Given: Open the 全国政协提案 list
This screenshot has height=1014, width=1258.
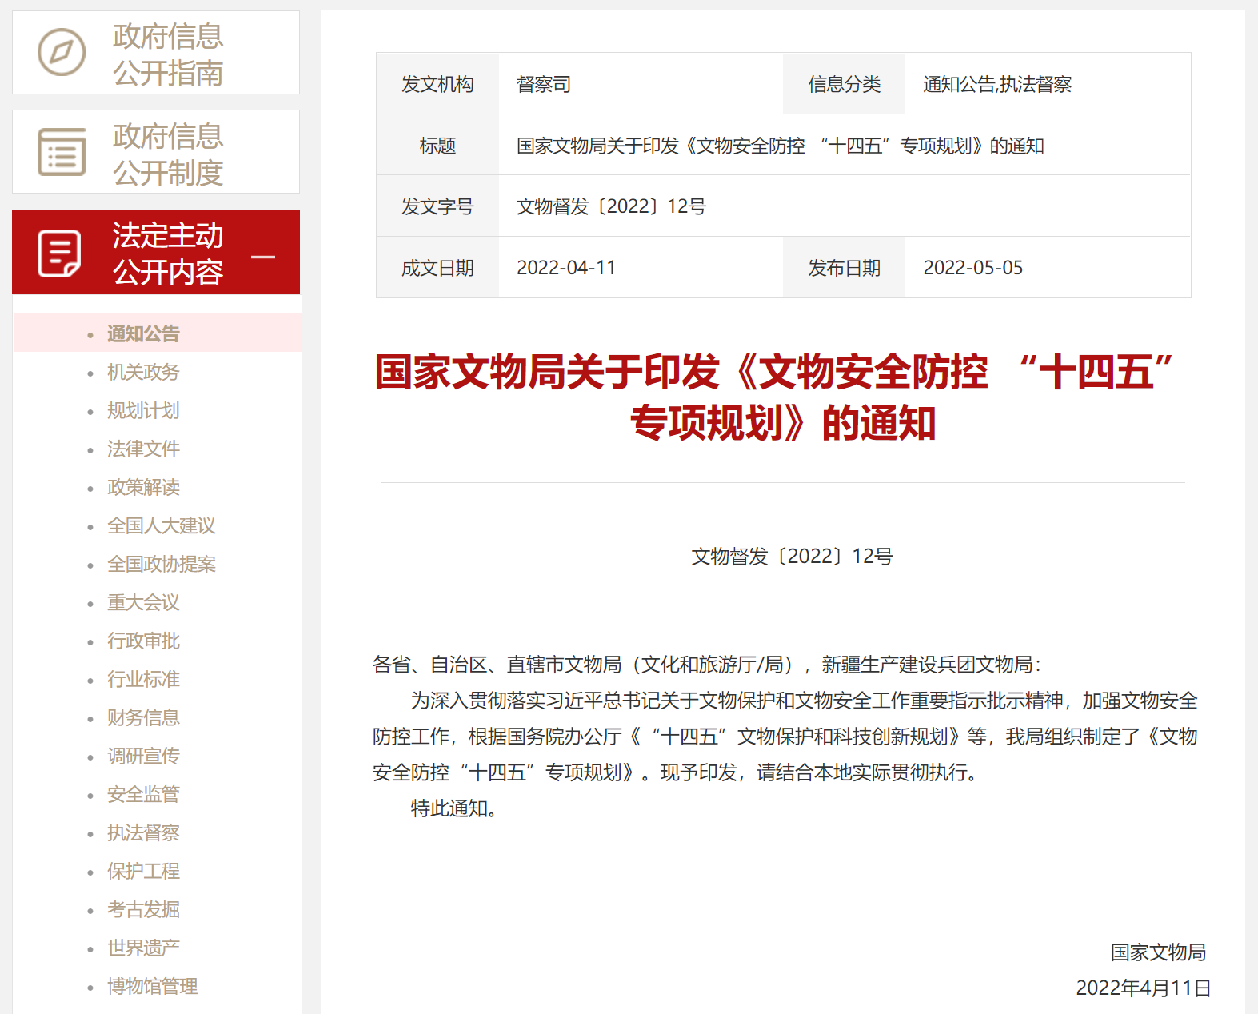Looking at the screenshot, I should pyautogui.click(x=161, y=564).
